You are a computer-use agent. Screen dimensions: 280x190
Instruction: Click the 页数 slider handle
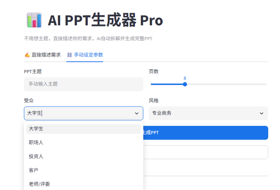185,84
